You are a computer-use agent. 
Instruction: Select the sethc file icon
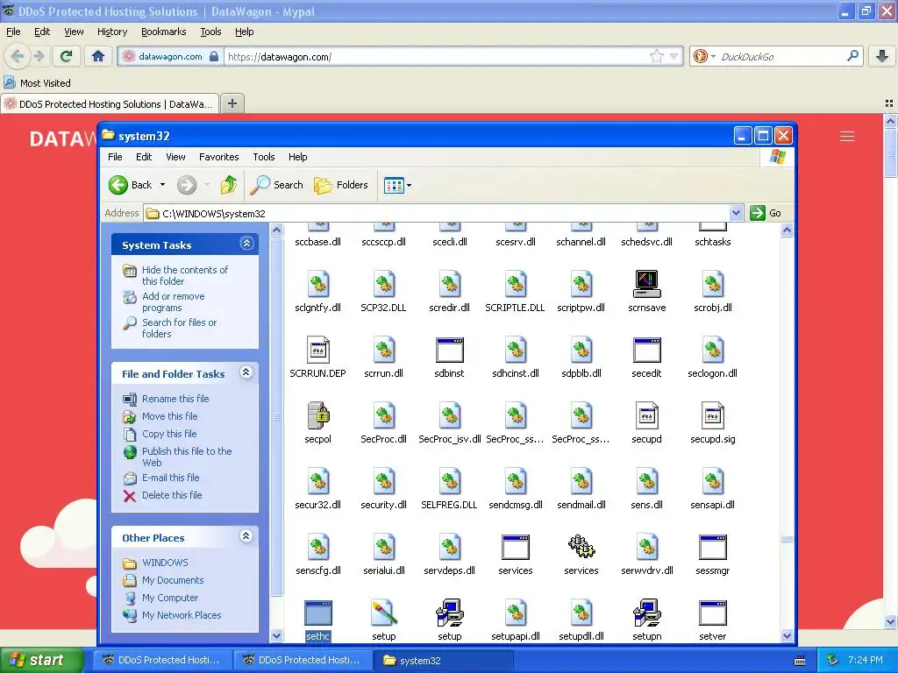317,613
